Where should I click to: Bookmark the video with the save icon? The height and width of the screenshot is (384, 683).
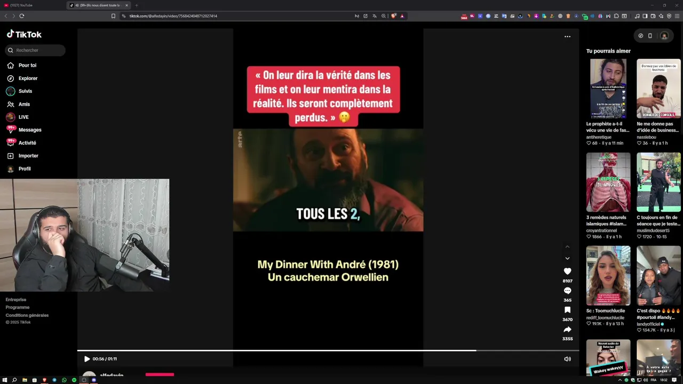(567, 310)
